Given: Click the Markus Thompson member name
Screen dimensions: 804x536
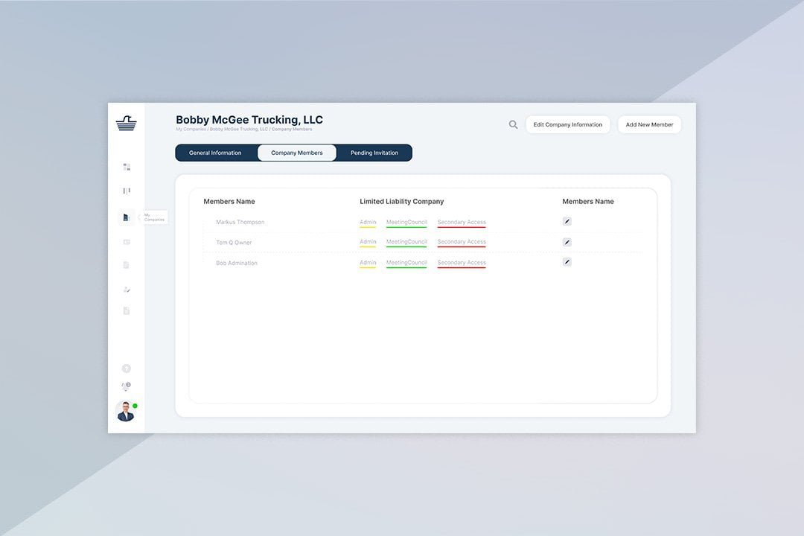Looking at the screenshot, I should point(240,222).
